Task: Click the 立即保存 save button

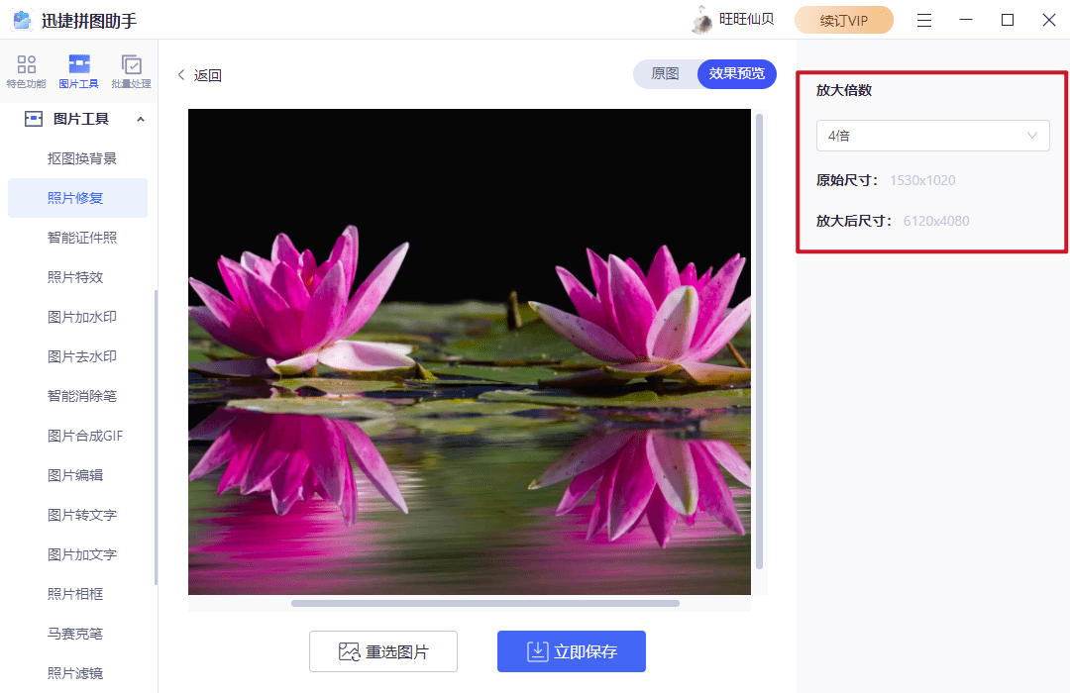Action: click(x=572, y=651)
